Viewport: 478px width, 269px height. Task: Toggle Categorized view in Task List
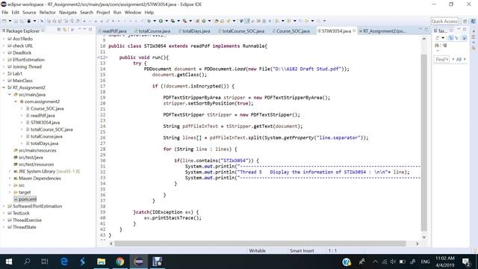pos(451,38)
